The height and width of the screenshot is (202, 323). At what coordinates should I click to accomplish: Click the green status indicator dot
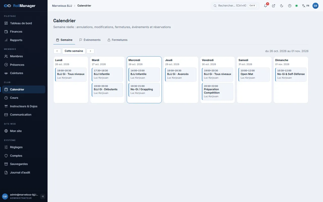tap(297, 6)
